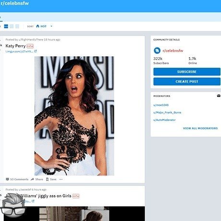This screenshot has width=221, height=221.
Task: Open moderator u/Major_Frank_Burns profile
Action: [167, 112]
